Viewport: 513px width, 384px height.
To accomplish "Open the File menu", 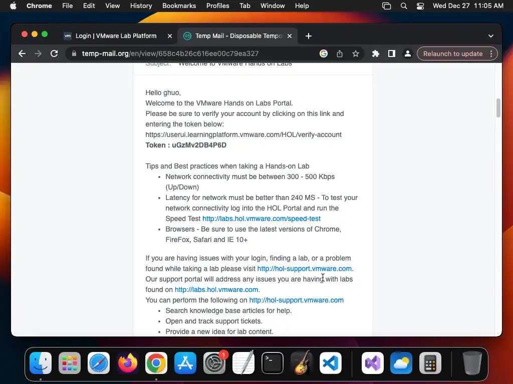I will coord(68,6).
